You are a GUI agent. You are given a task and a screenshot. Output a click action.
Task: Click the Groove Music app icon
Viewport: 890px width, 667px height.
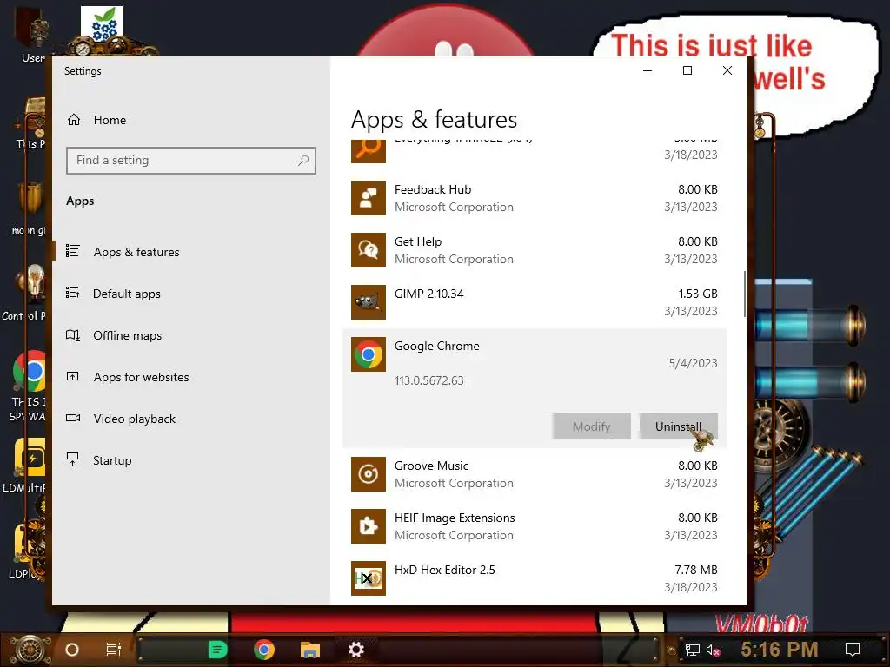(369, 474)
